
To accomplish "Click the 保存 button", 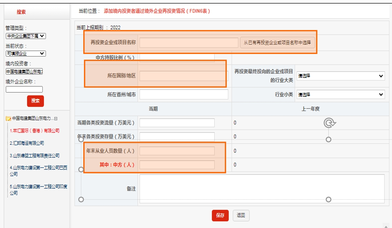I will coord(220,216).
